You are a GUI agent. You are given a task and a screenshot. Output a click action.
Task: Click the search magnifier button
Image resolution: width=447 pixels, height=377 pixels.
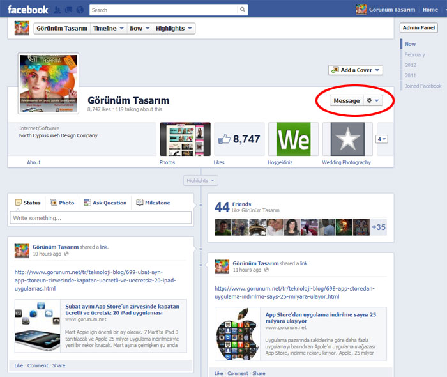[242, 10]
